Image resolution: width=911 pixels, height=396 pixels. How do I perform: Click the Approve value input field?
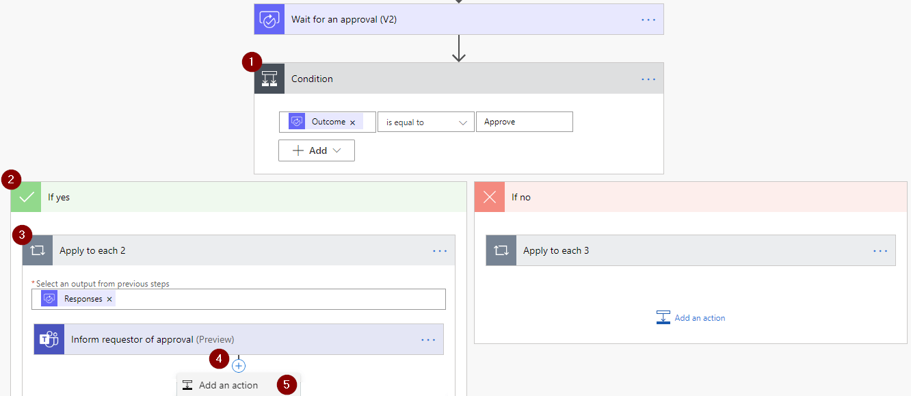pos(524,121)
